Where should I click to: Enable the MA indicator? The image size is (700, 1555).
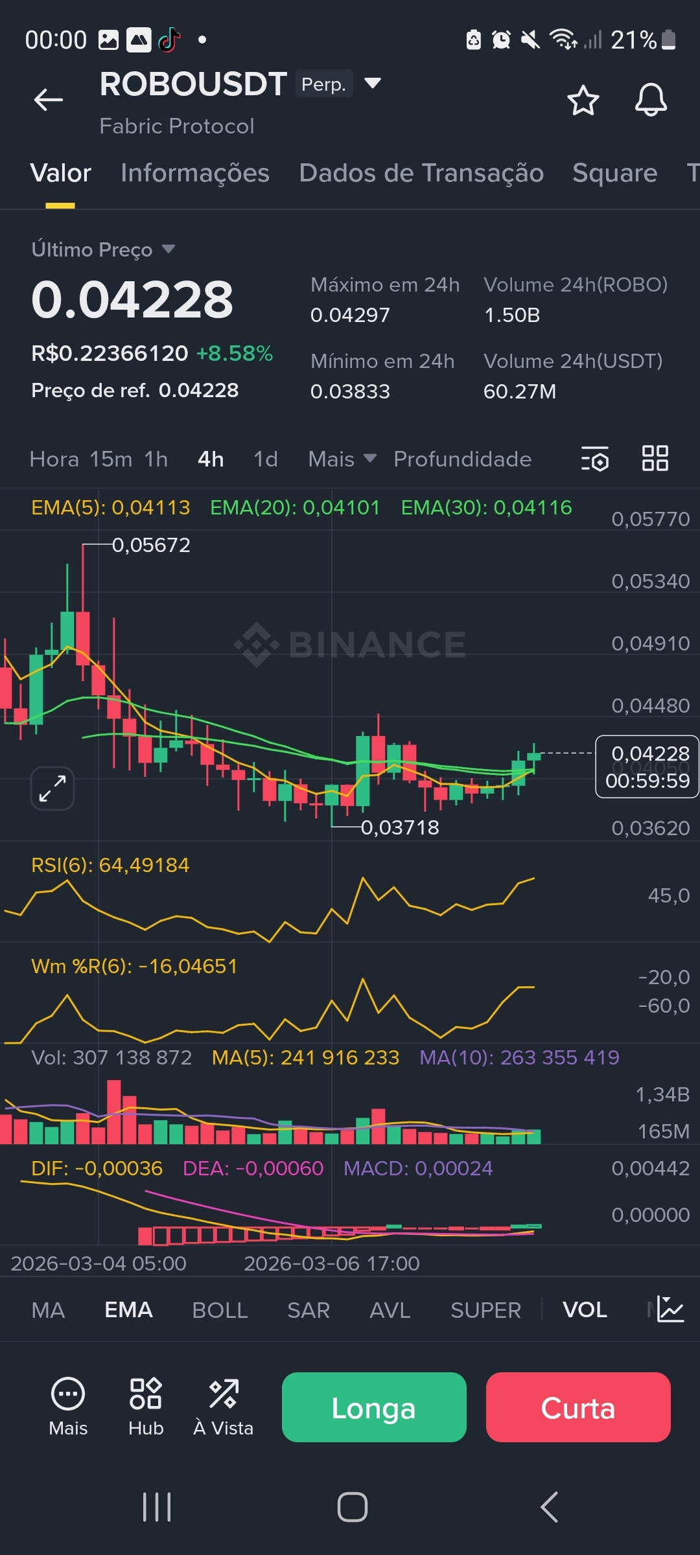[49, 1309]
